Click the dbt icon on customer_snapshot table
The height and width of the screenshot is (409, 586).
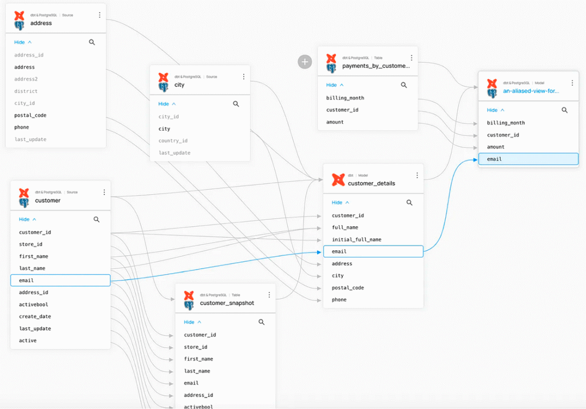187,296
